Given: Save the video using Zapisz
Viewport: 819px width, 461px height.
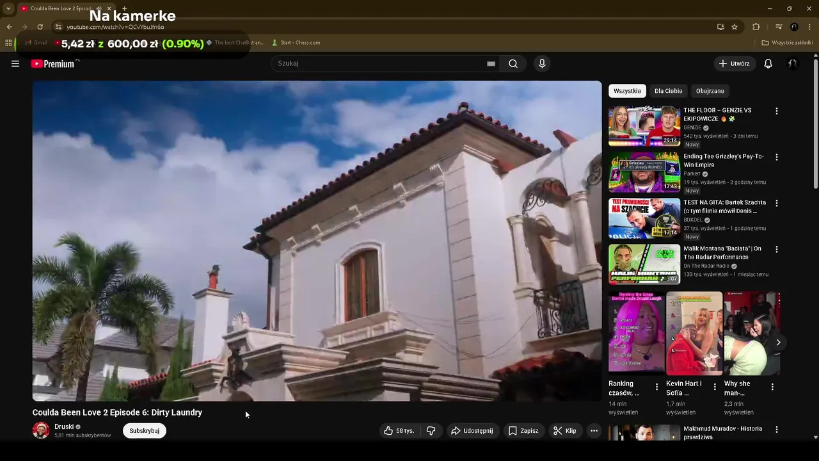Looking at the screenshot, I should [523, 431].
